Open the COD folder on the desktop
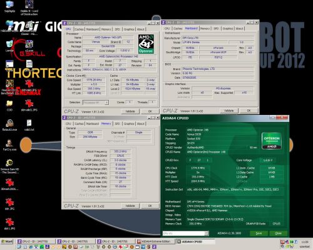Viewport: 313px width, 250px height. click(9, 106)
